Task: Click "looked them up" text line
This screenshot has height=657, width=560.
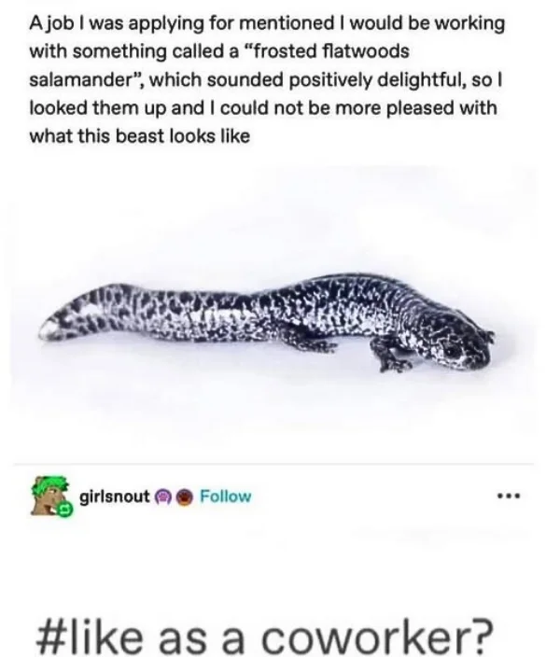Action: [99, 108]
